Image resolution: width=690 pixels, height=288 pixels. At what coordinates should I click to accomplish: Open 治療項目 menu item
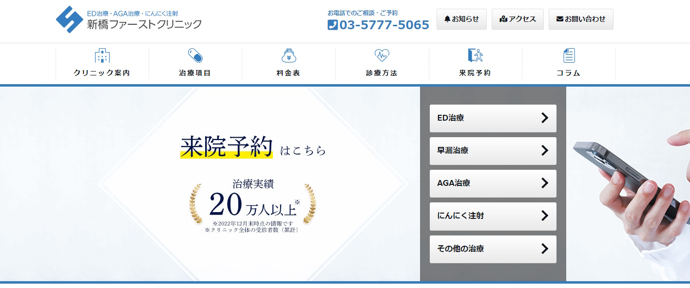tap(195, 64)
